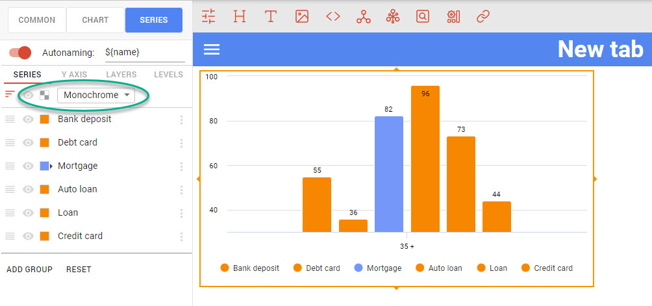The image size is (652, 306).
Task: Open the hamburger menu beside New tab
Action: [212, 49]
